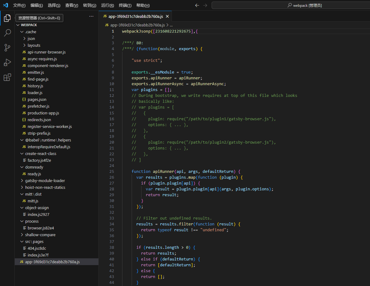The height and width of the screenshot is (286, 370).
Task: Go back with the left arrow
Action: 197,6
